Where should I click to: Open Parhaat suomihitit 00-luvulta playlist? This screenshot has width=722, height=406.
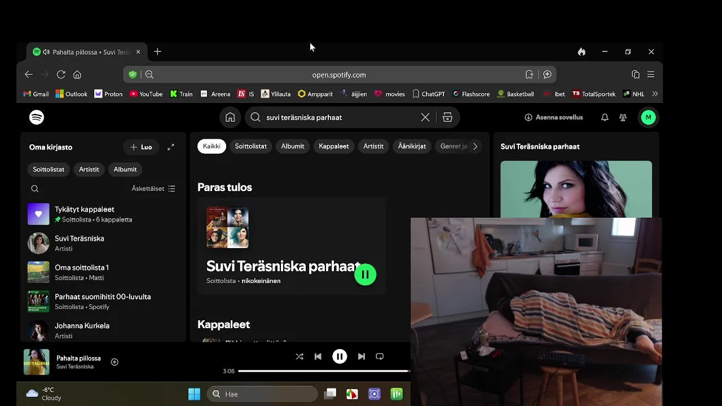coord(103,301)
